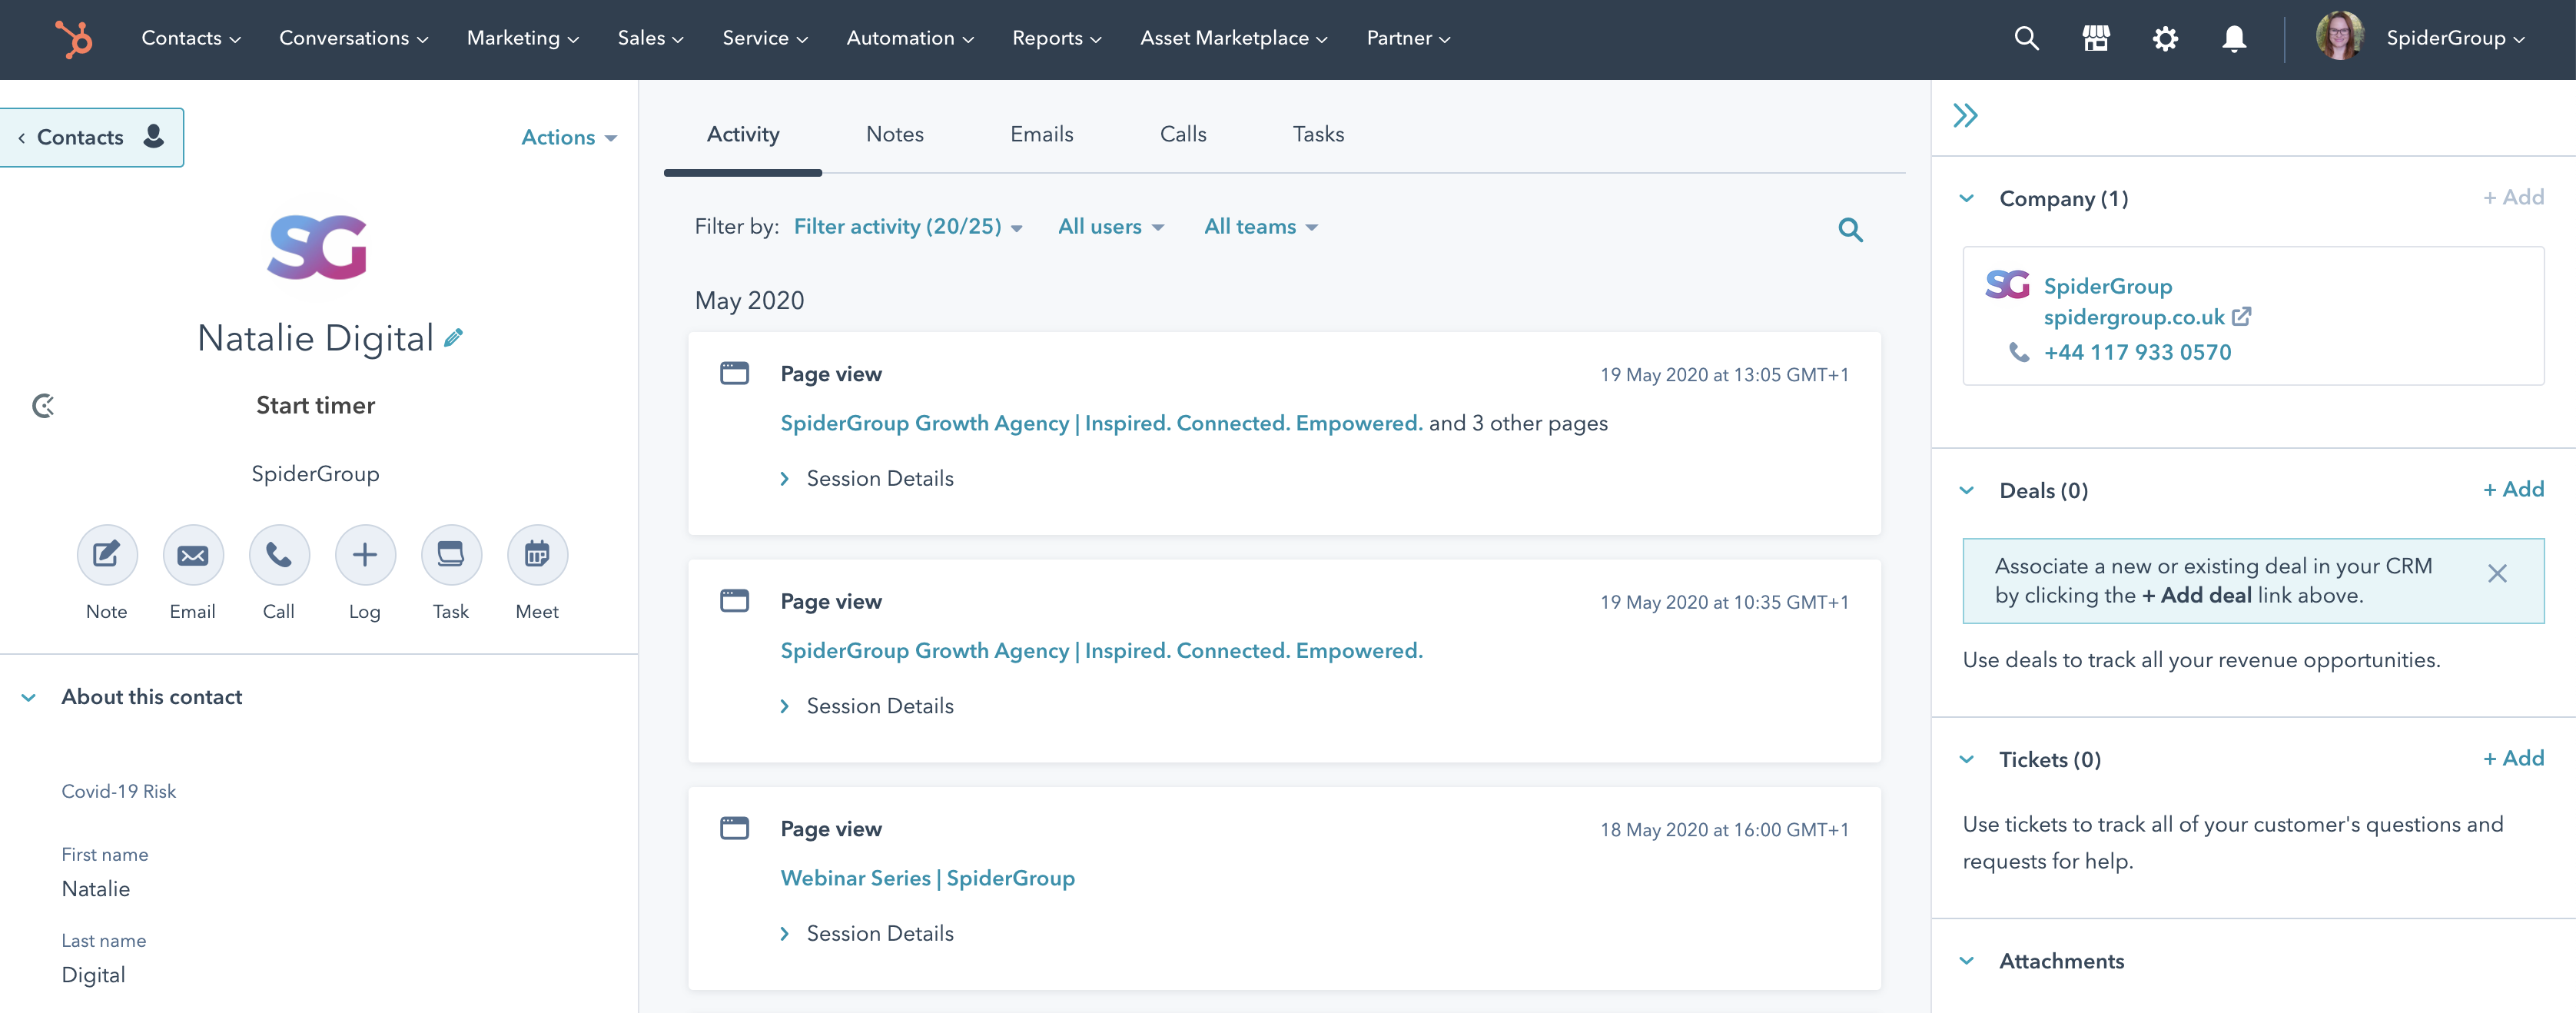Open the Asset Marketplace icon in top bar
The height and width of the screenshot is (1013, 2576).
2095,38
